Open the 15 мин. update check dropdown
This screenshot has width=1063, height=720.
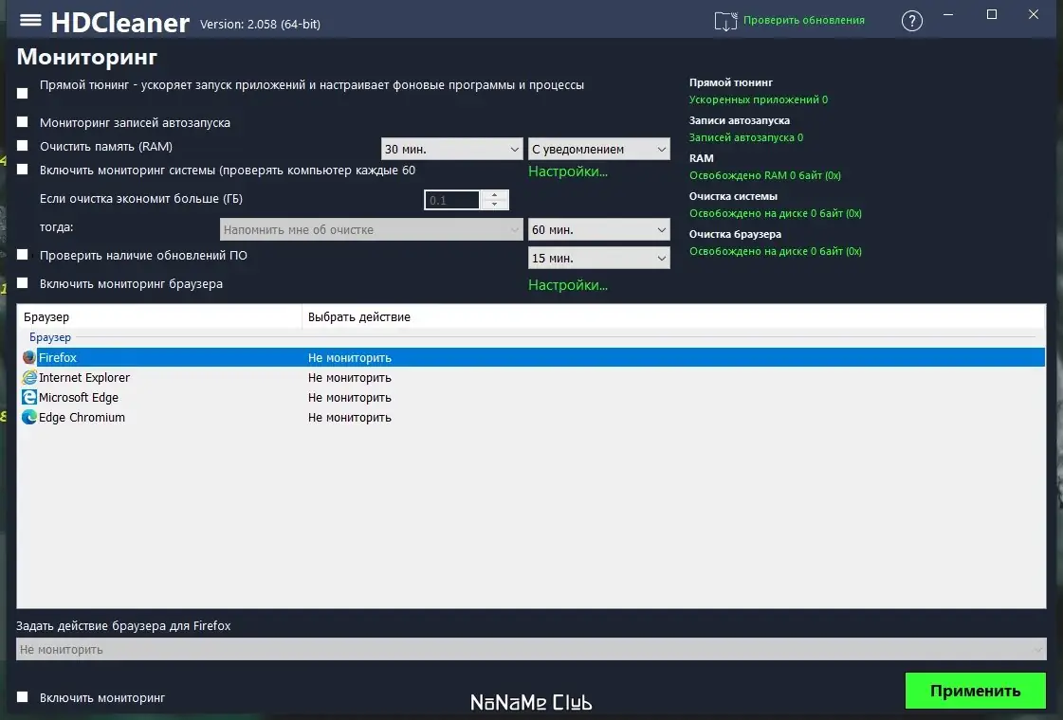pos(598,258)
